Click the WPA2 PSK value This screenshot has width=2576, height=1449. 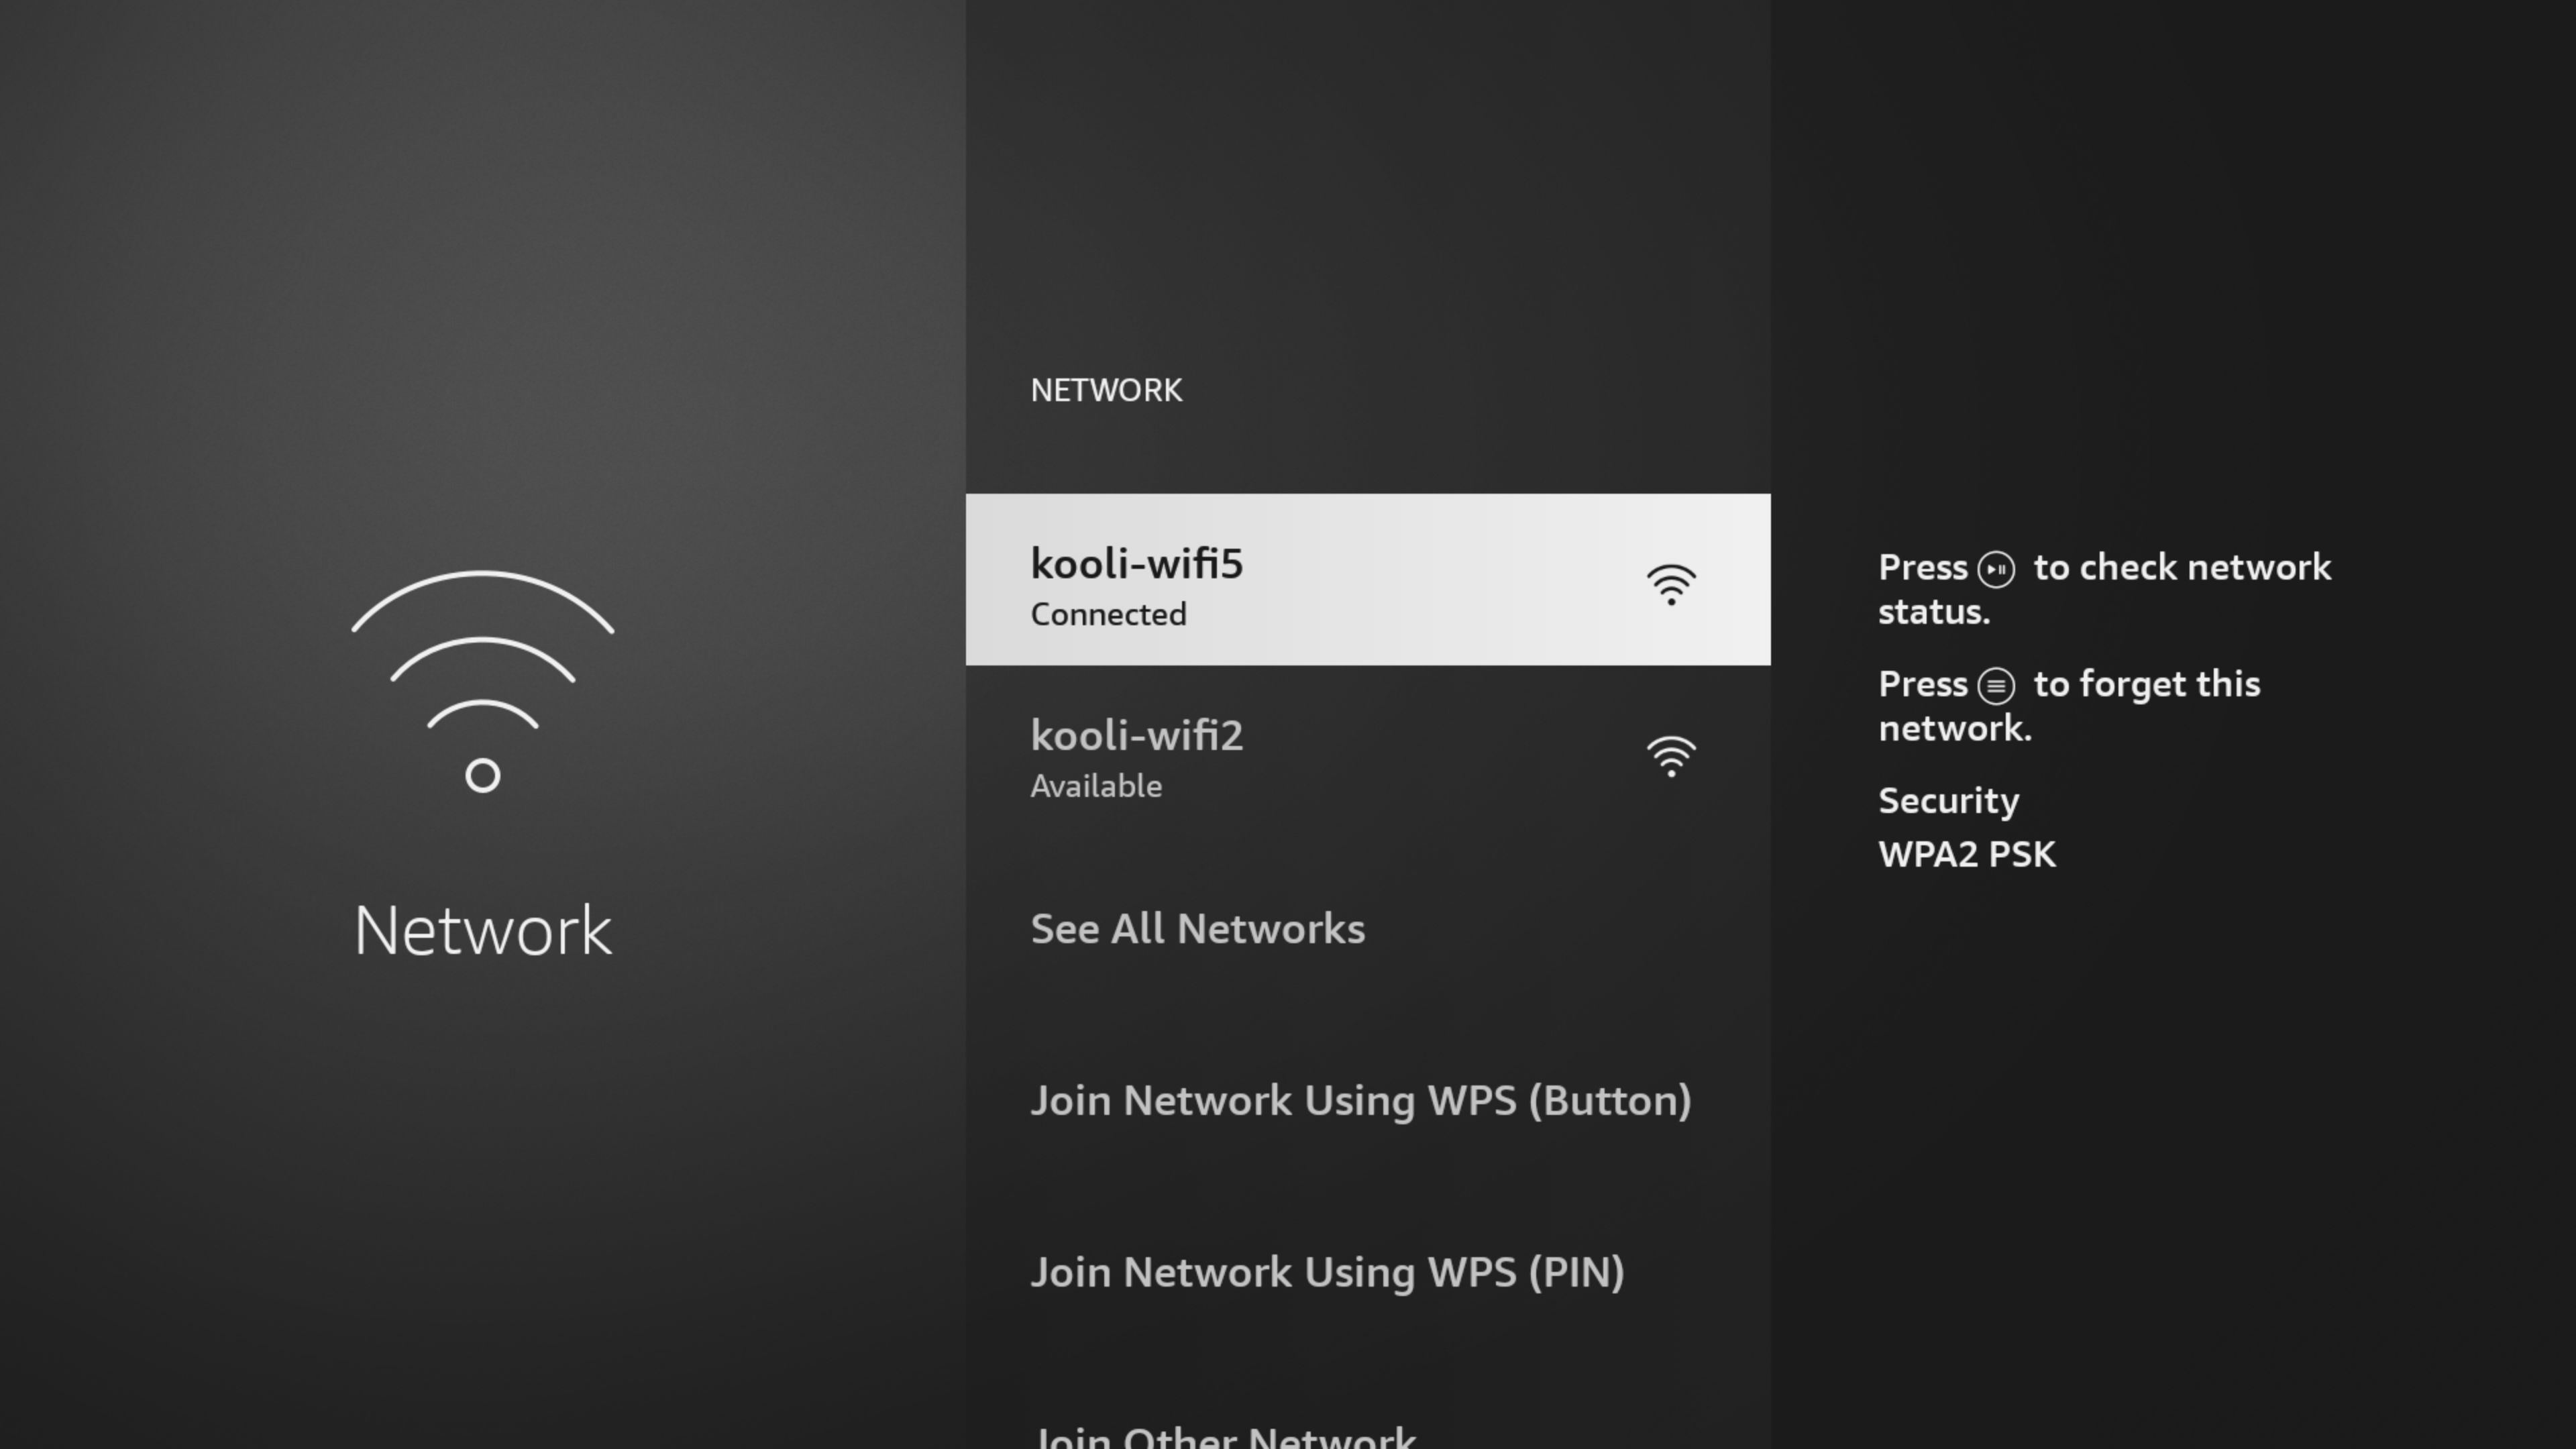[x=1967, y=855]
